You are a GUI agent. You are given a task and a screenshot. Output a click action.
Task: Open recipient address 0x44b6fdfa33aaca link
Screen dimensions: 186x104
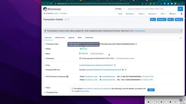(109, 77)
